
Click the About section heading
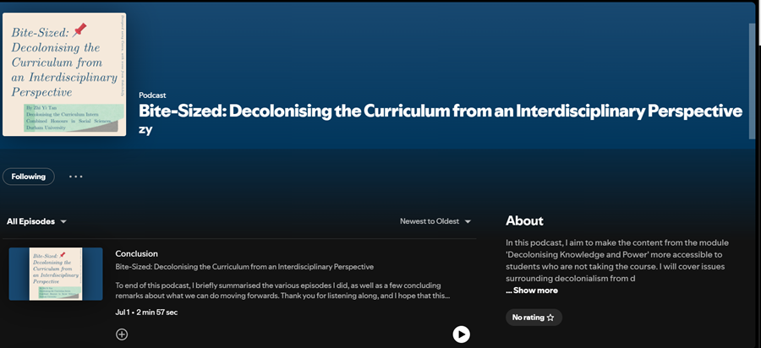[x=524, y=220]
